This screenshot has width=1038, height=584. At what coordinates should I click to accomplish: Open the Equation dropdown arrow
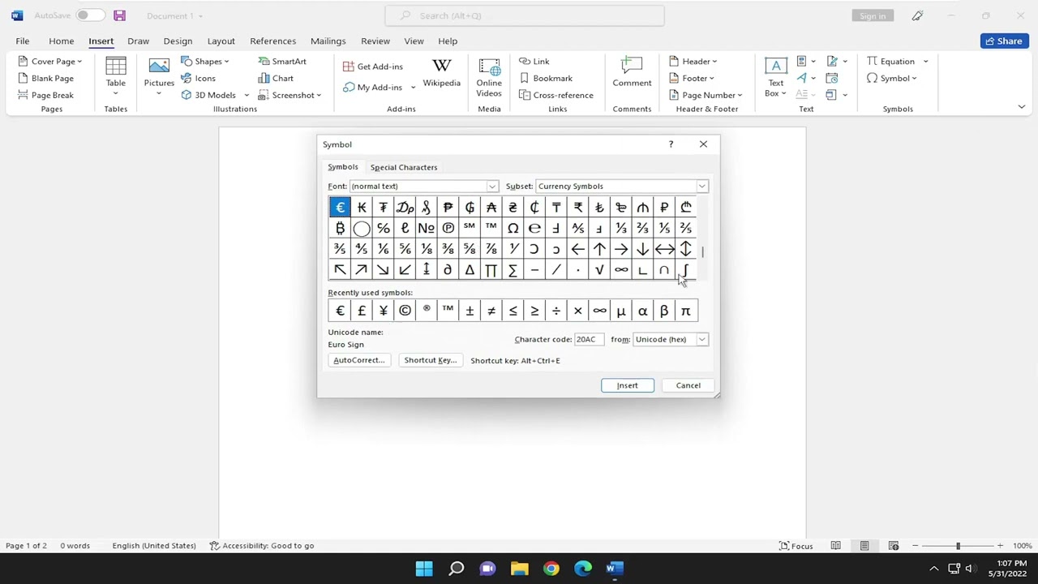[925, 62]
